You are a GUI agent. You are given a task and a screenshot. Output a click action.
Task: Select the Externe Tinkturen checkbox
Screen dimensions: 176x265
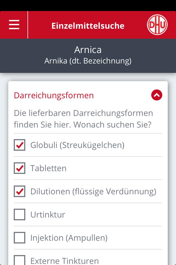click(x=19, y=259)
